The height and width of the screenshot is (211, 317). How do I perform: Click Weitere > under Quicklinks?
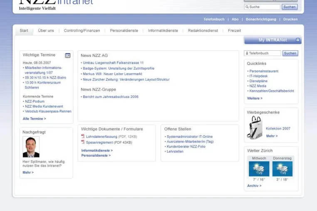[x=255, y=98]
